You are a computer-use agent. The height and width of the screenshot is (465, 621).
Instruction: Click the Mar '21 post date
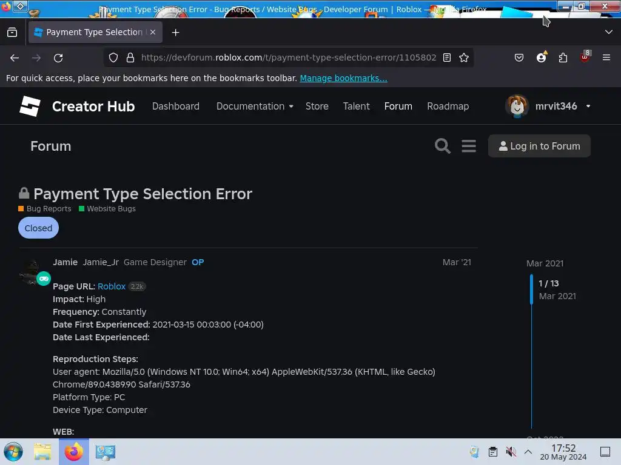(457, 262)
